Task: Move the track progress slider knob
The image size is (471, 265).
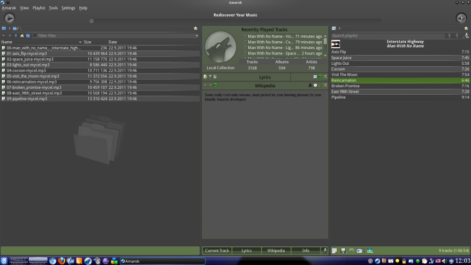Action: 92,21
